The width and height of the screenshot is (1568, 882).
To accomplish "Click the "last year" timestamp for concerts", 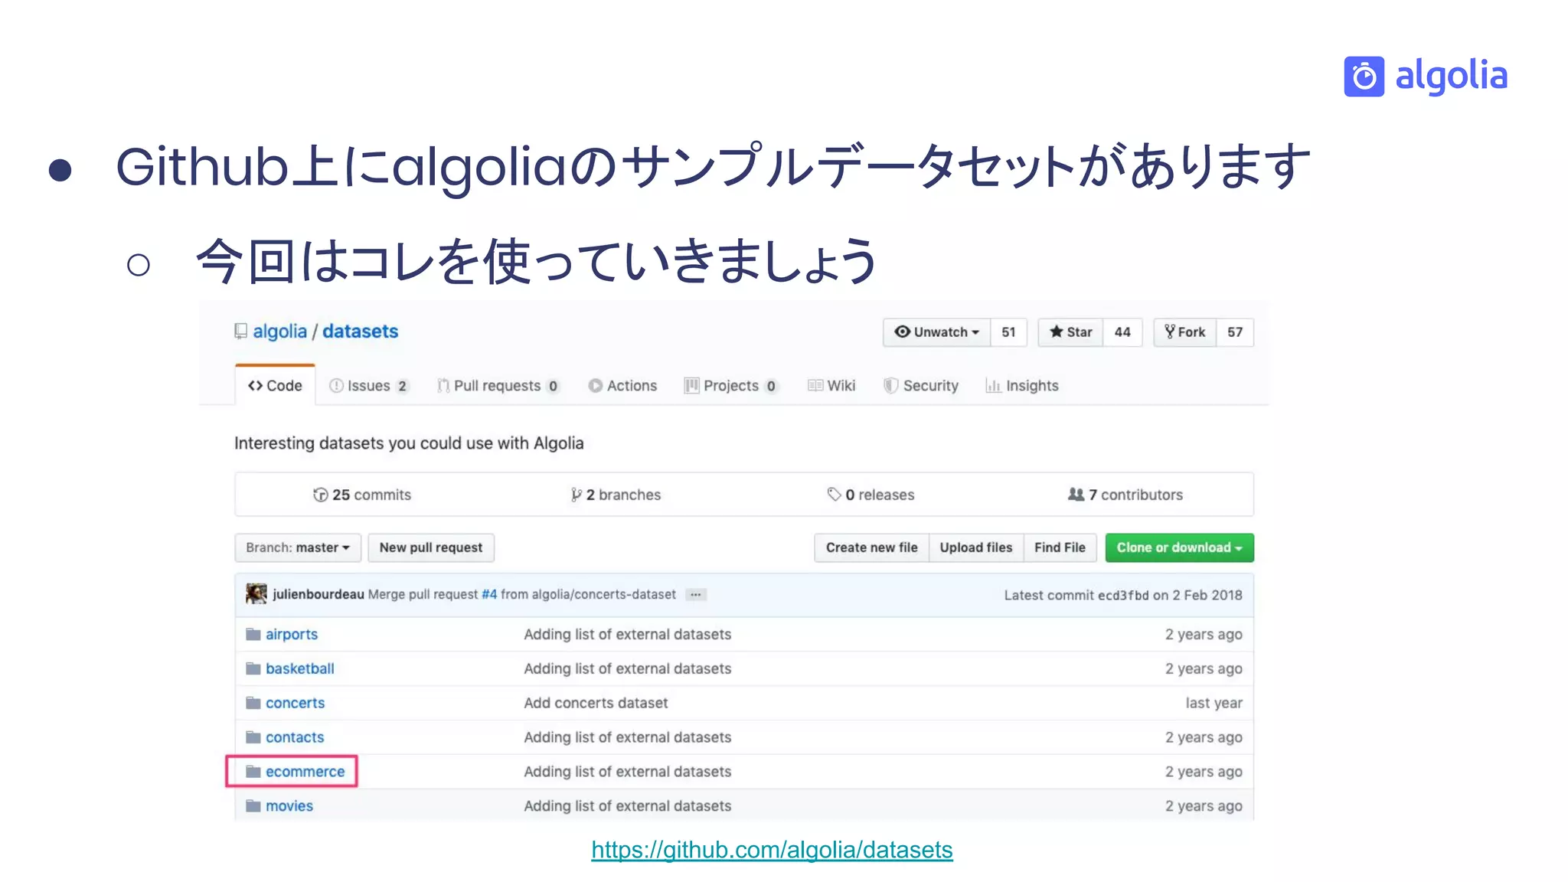I will click(1214, 703).
